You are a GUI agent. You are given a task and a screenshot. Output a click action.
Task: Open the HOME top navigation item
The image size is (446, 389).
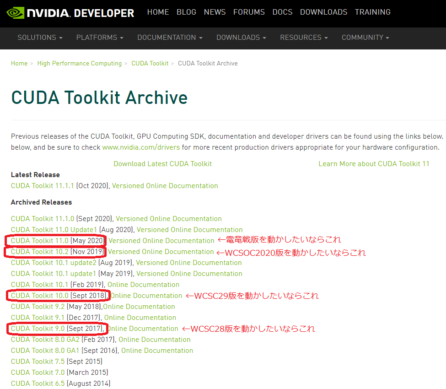coord(158,12)
